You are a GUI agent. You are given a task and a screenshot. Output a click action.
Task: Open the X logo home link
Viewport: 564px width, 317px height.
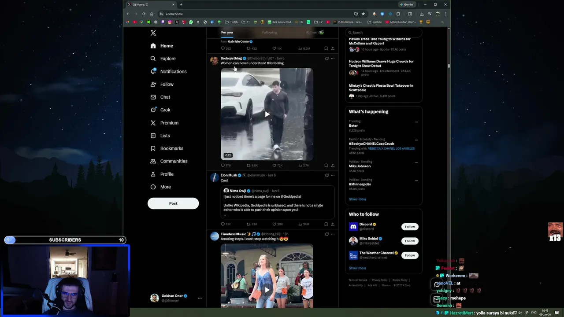[x=153, y=33]
